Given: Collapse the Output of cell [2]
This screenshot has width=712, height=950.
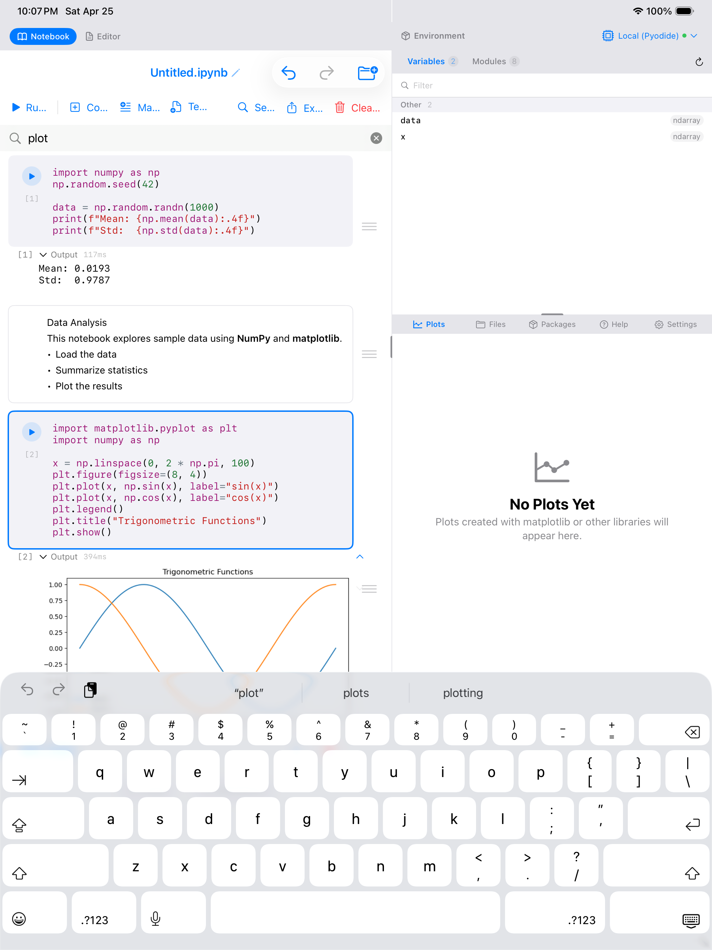Looking at the screenshot, I should pos(43,556).
